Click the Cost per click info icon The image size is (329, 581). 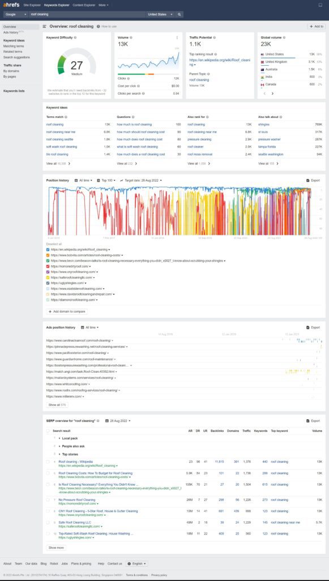tap(139, 86)
